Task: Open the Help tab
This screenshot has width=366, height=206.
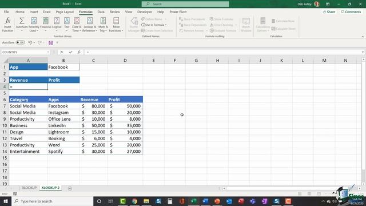Action: (161, 11)
